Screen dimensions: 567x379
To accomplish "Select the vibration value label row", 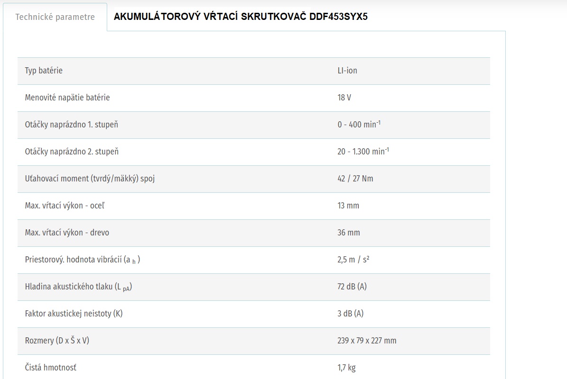I will [83, 260].
